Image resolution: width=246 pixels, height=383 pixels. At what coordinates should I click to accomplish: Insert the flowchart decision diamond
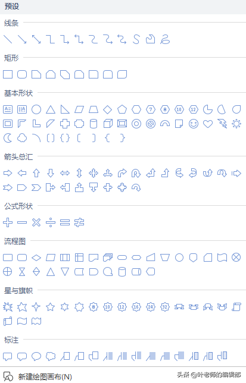click(36, 258)
